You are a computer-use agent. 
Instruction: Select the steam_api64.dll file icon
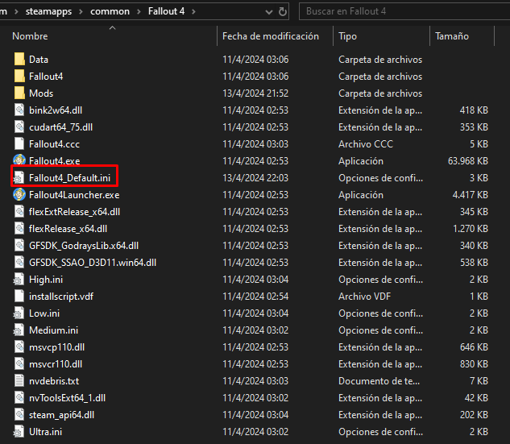click(19, 414)
